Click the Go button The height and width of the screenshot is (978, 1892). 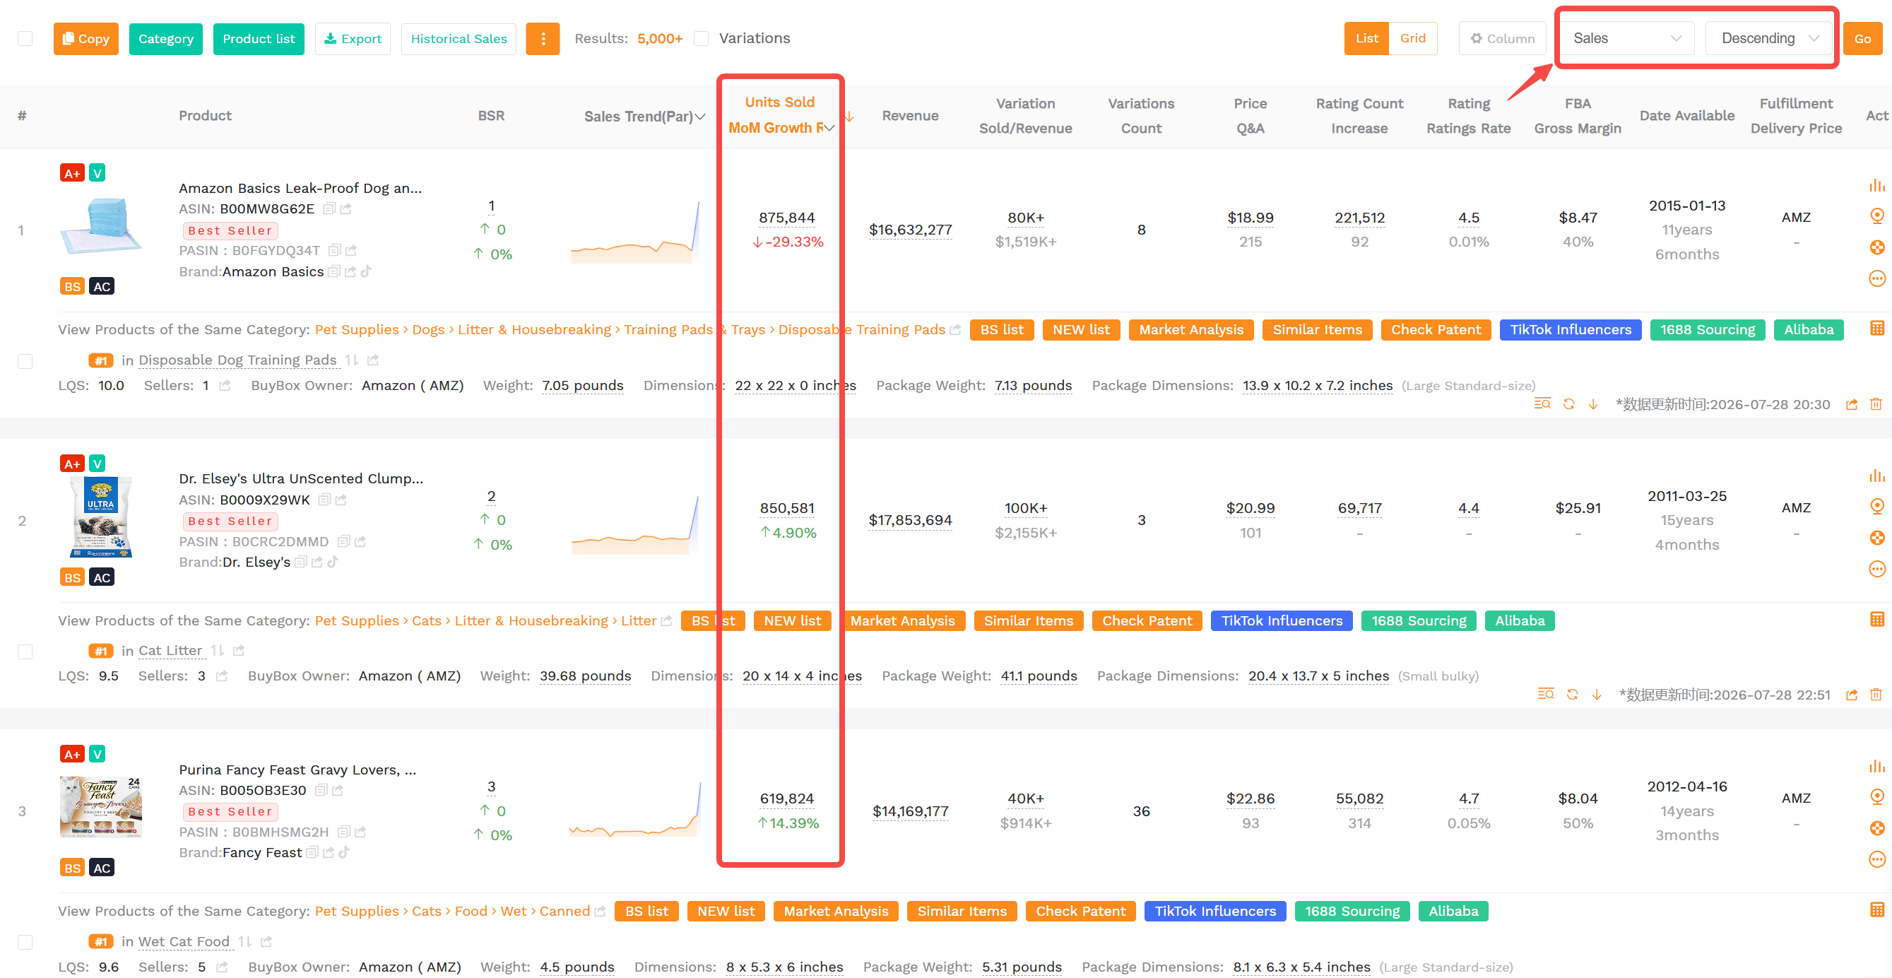point(1862,38)
